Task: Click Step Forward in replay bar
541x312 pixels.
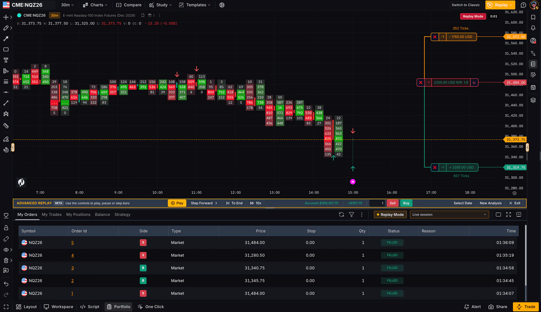Action: click(x=204, y=203)
